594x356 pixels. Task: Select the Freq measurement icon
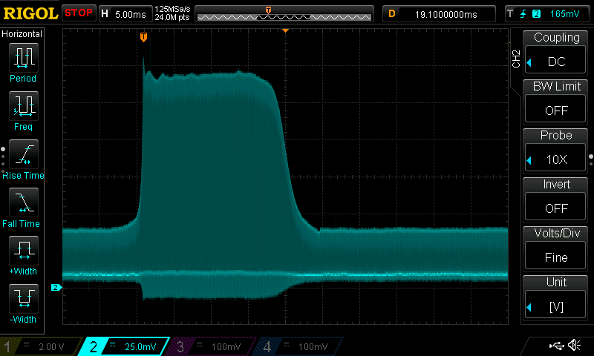[22, 106]
